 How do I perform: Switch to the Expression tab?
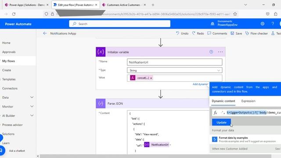click(248, 101)
